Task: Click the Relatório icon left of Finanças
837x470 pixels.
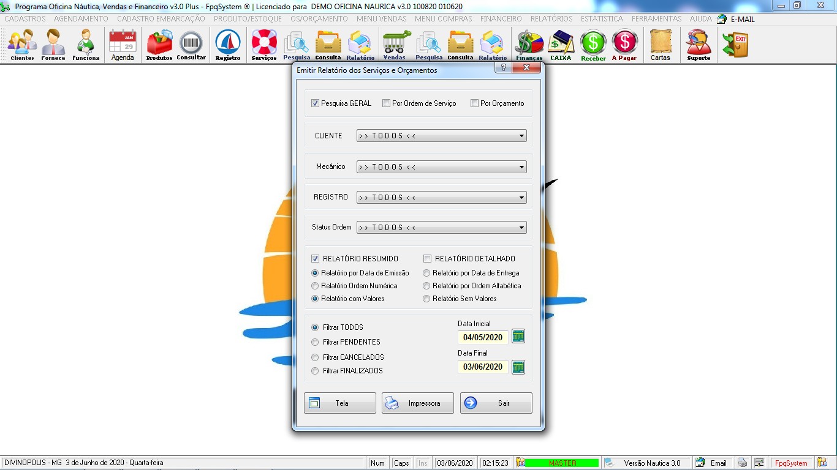Action: (493, 45)
